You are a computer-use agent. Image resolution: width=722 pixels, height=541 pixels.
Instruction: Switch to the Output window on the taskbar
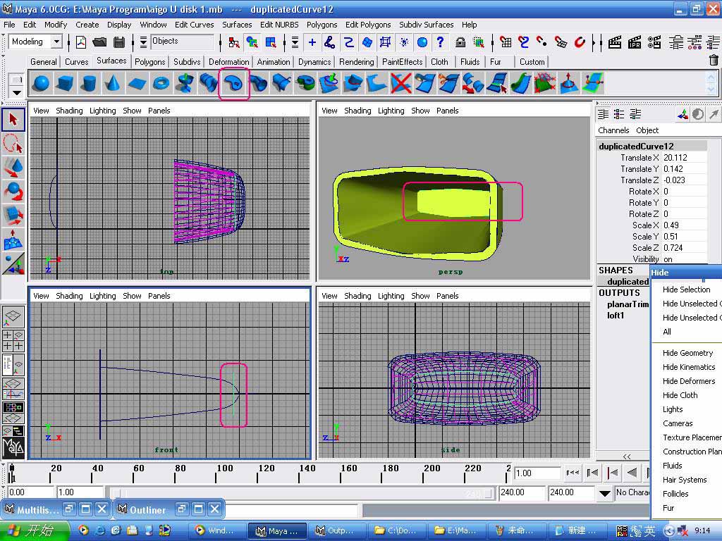tap(336, 531)
